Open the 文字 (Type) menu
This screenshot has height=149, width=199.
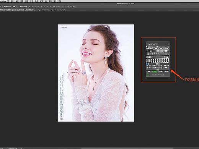(x=32, y=1)
